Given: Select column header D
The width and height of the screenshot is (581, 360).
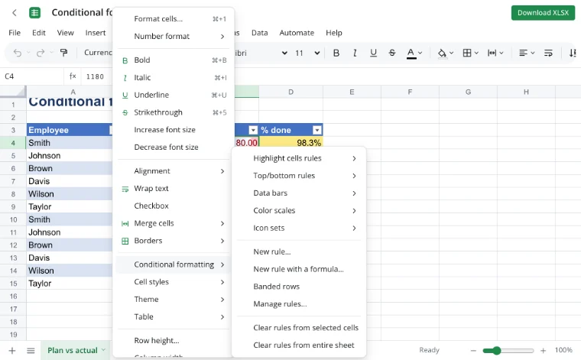Looking at the screenshot, I should (290, 92).
